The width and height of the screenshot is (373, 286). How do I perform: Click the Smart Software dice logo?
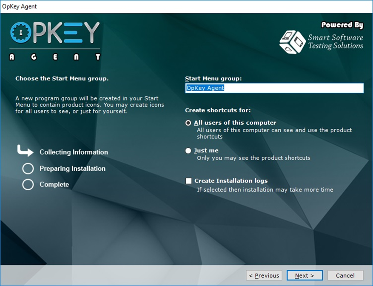(x=292, y=42)
